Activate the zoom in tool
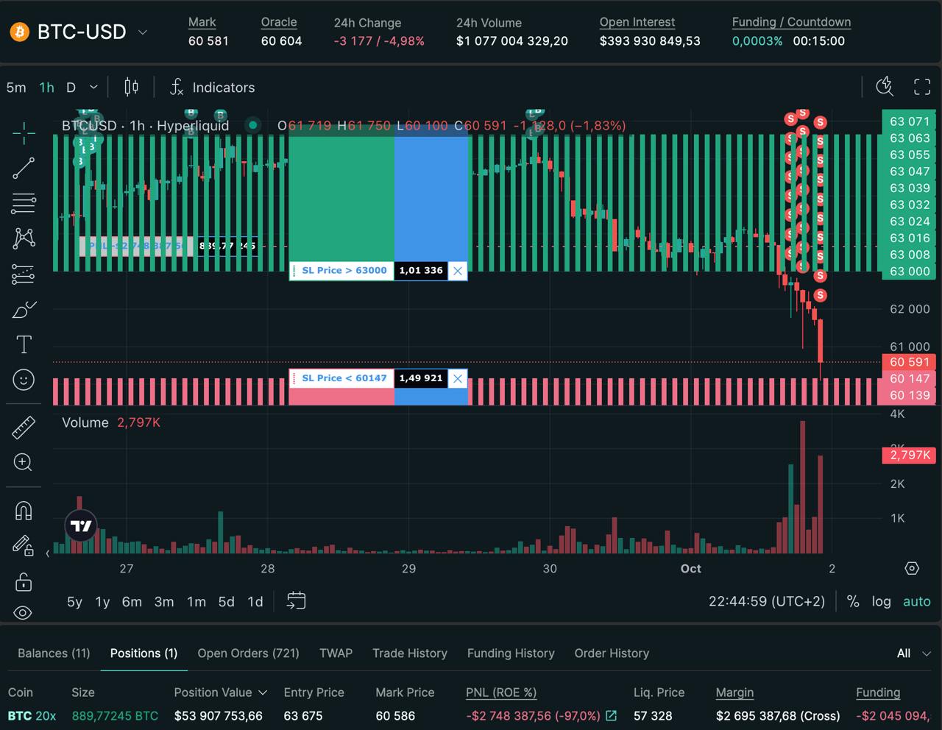Image resolution: width=942 pixels, height=730 pixels. coord(24,462)
